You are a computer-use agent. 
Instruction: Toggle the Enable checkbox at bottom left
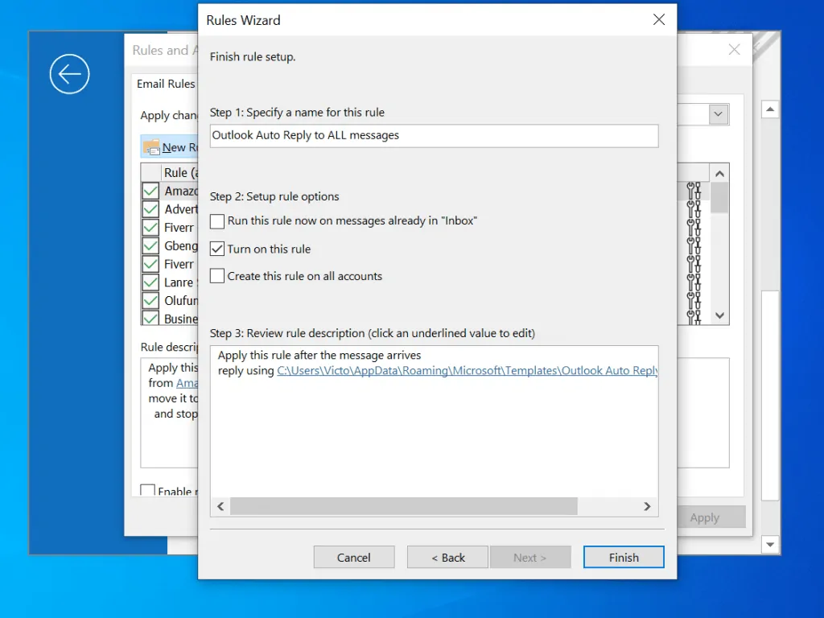tap(148, 490)
